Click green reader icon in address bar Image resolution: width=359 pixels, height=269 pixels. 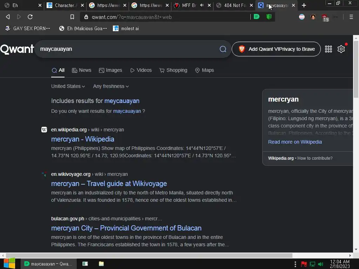[x=257, y=17]
